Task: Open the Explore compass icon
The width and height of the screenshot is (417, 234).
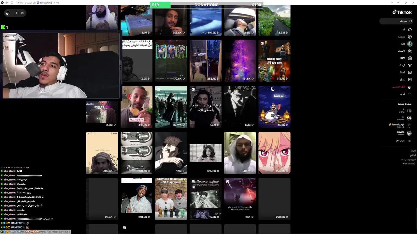Action: click(x=410, y=37)
